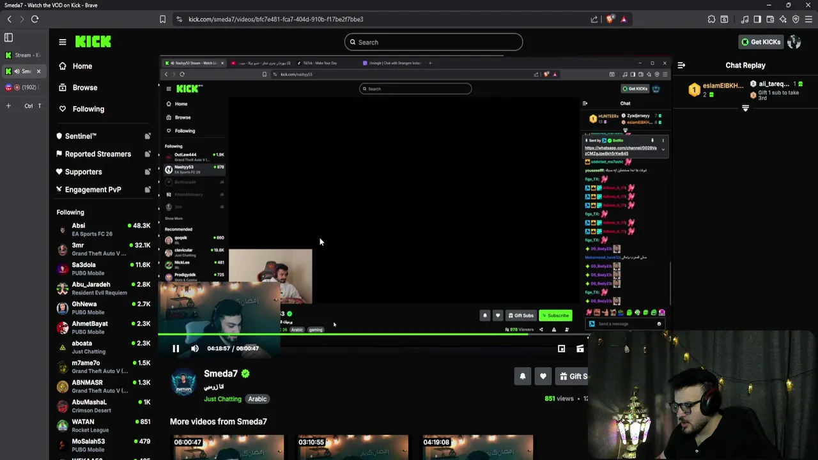Turn on notifications bell for Smeda7
The image size is (818, 460).
tap(522, 376)
